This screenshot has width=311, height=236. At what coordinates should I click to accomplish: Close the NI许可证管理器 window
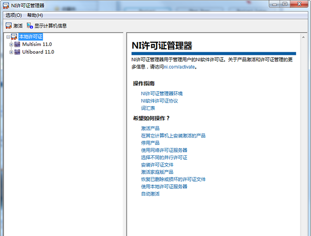click(x=299, y=4)
